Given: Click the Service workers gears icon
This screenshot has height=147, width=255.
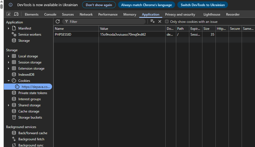Looking at the screenshot, I should 14,34.
